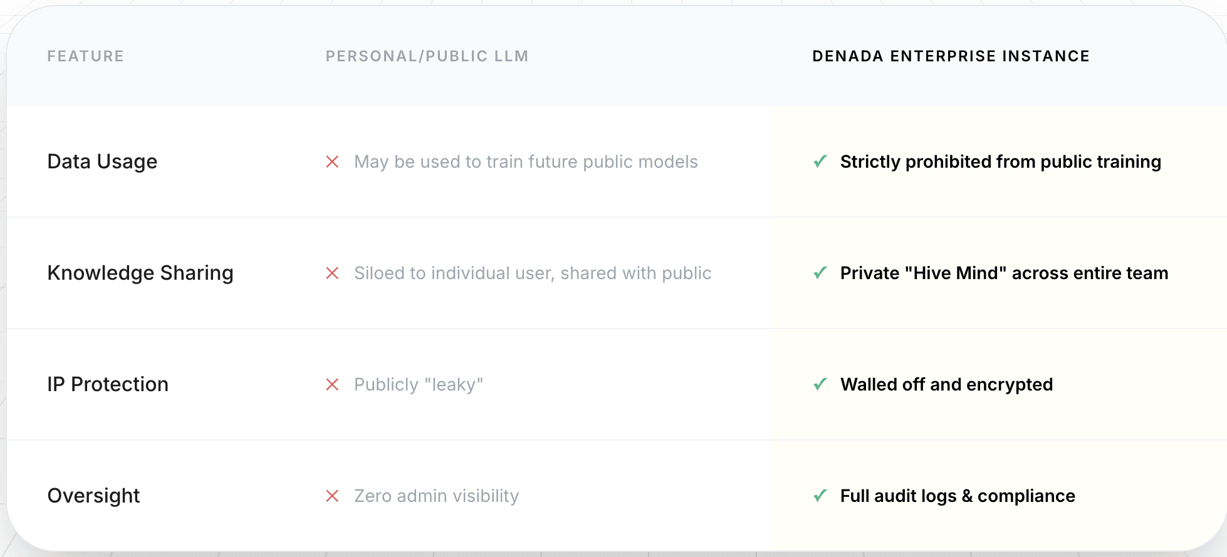Click green checkmark for Walled off and encrypted
The width and height of the screenshot is (1227, 557).
820,384
